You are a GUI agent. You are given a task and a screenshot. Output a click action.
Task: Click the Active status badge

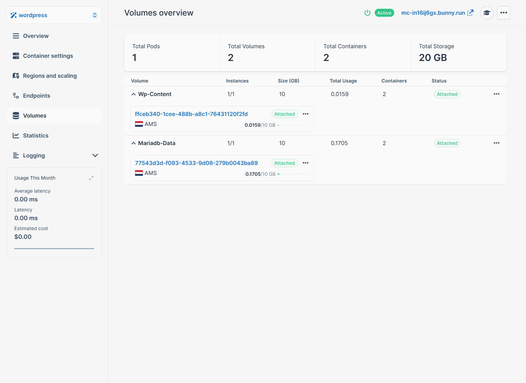[x=384, y=13]
